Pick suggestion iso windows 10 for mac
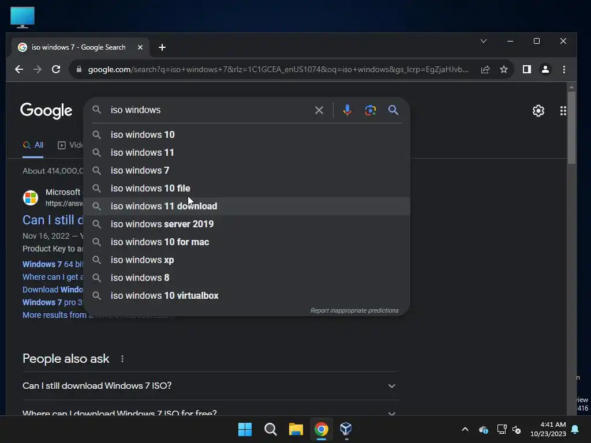 tap(246, 242)
